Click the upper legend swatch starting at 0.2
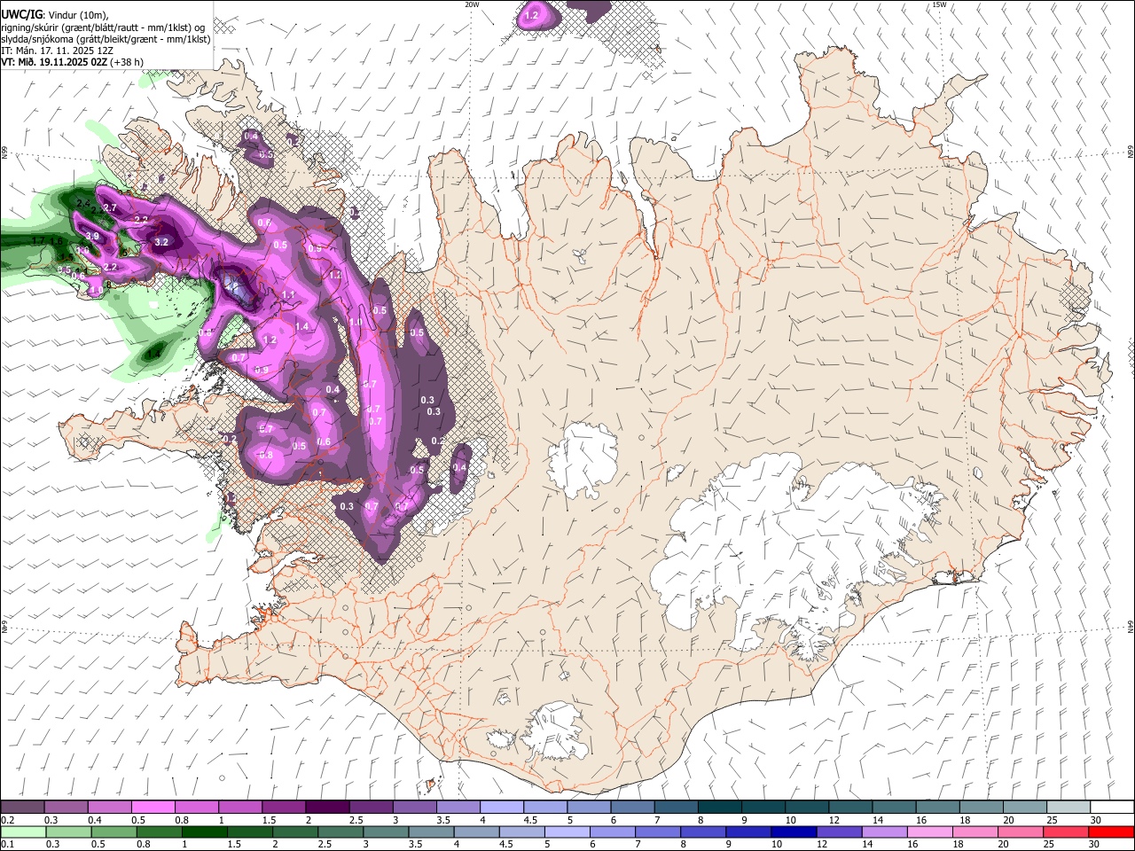Screen dimensions: 1135x851 point(22,808)
